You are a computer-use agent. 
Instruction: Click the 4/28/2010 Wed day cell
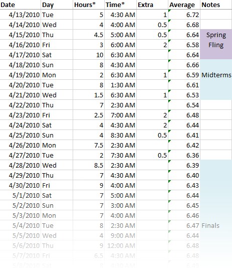click(x=57, y=165)
